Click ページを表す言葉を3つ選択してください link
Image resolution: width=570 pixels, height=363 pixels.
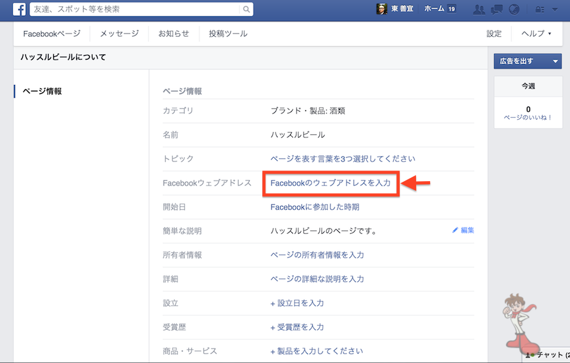(x=343, y=159)
